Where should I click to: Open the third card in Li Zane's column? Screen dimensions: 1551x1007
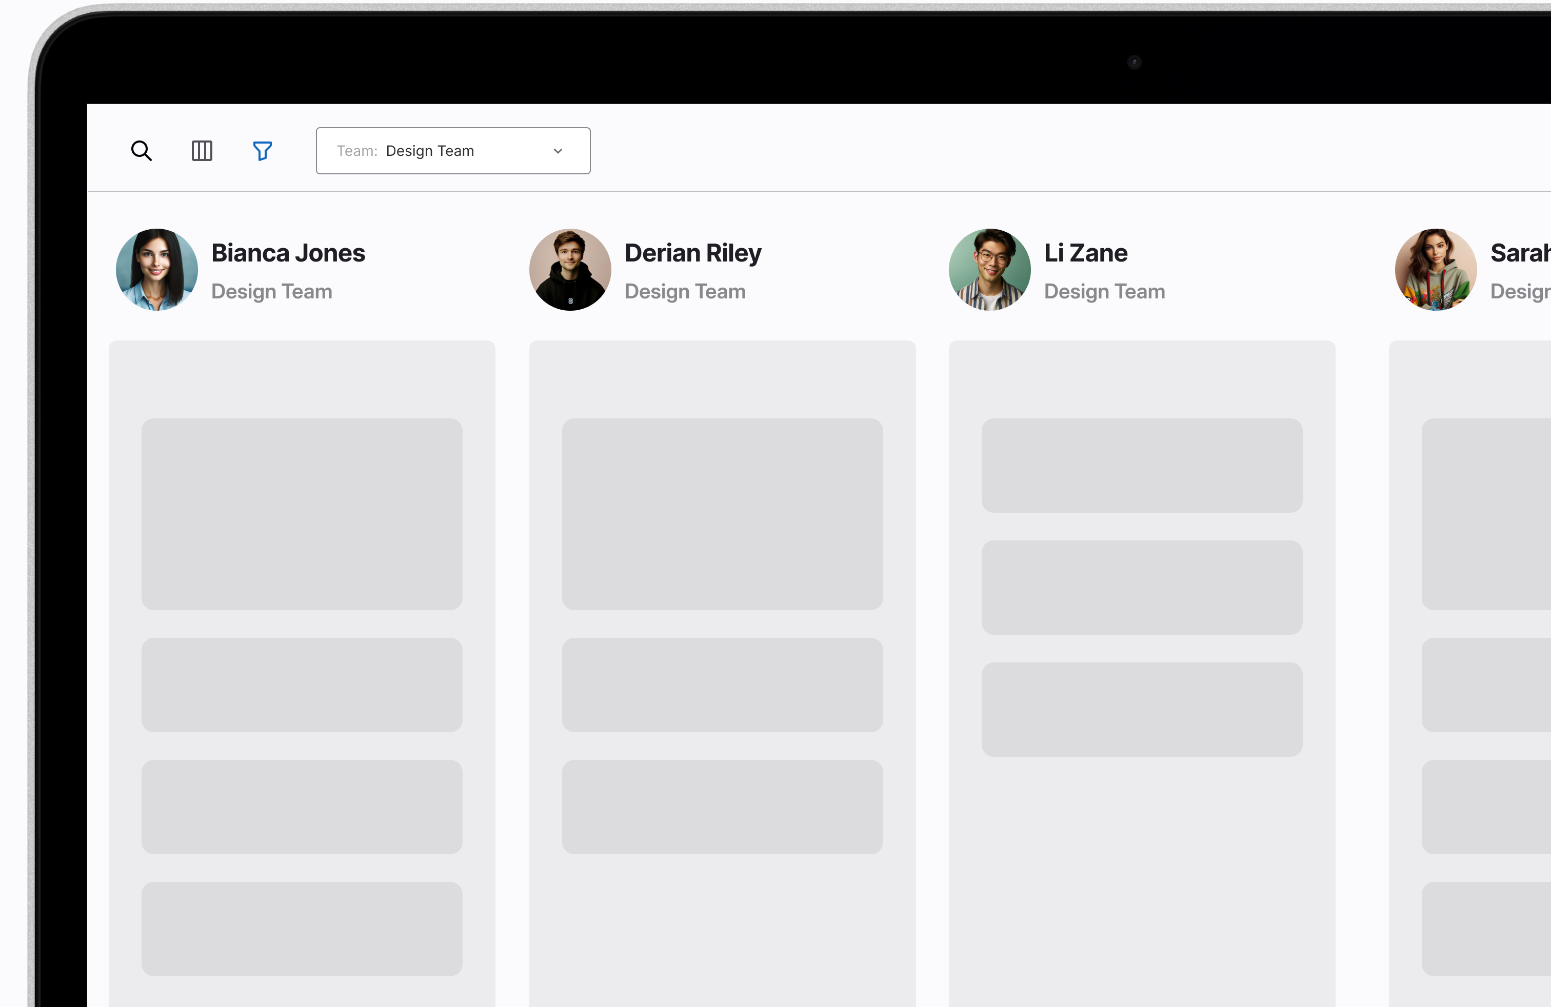1142,709
